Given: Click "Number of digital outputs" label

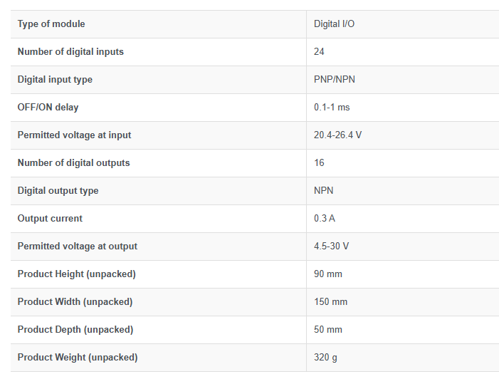Looking at the screenshot, I should coord(73,163).
